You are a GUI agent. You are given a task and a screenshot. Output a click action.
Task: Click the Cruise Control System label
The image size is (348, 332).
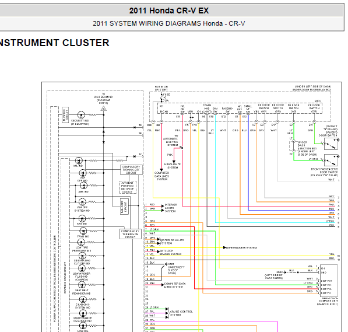(x=181, y=313)
